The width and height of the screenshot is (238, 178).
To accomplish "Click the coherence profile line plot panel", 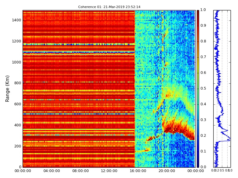I will pos(222,89).
